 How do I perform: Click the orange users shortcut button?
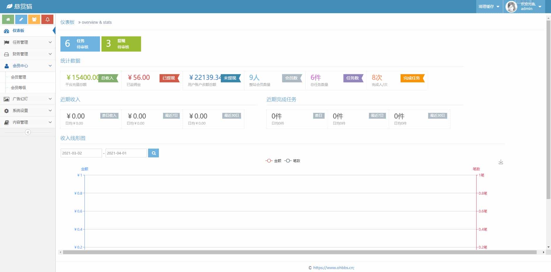34,19
